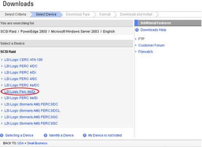The height and width of the screenshot is (147, 202).
Task: Go to the Format step
Action: click(105, 14)
